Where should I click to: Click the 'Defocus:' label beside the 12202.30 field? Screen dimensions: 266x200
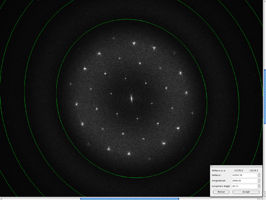tap(216, 175)
